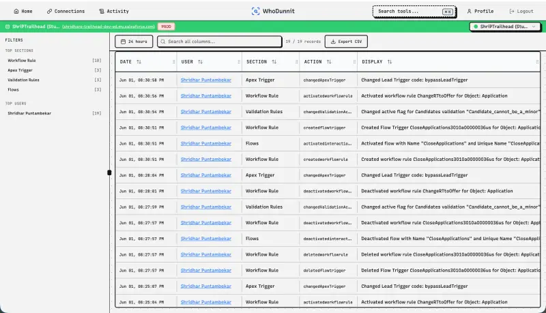Click the database icon in green banner
The width and height of the screenshot is (546, 313).
pos(8,27)
